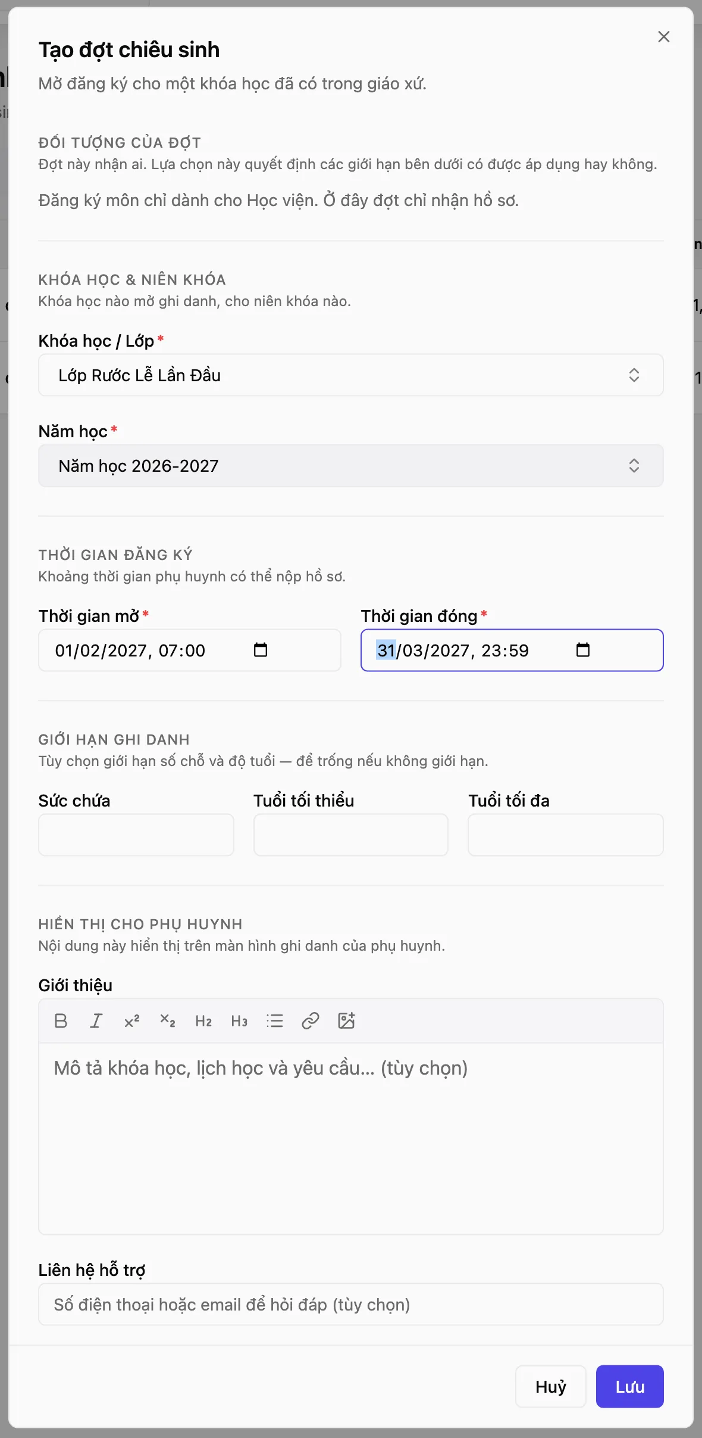Select the day 31 in Thời gian đóng
702x1438 pixels.
[x=386, y=650]
